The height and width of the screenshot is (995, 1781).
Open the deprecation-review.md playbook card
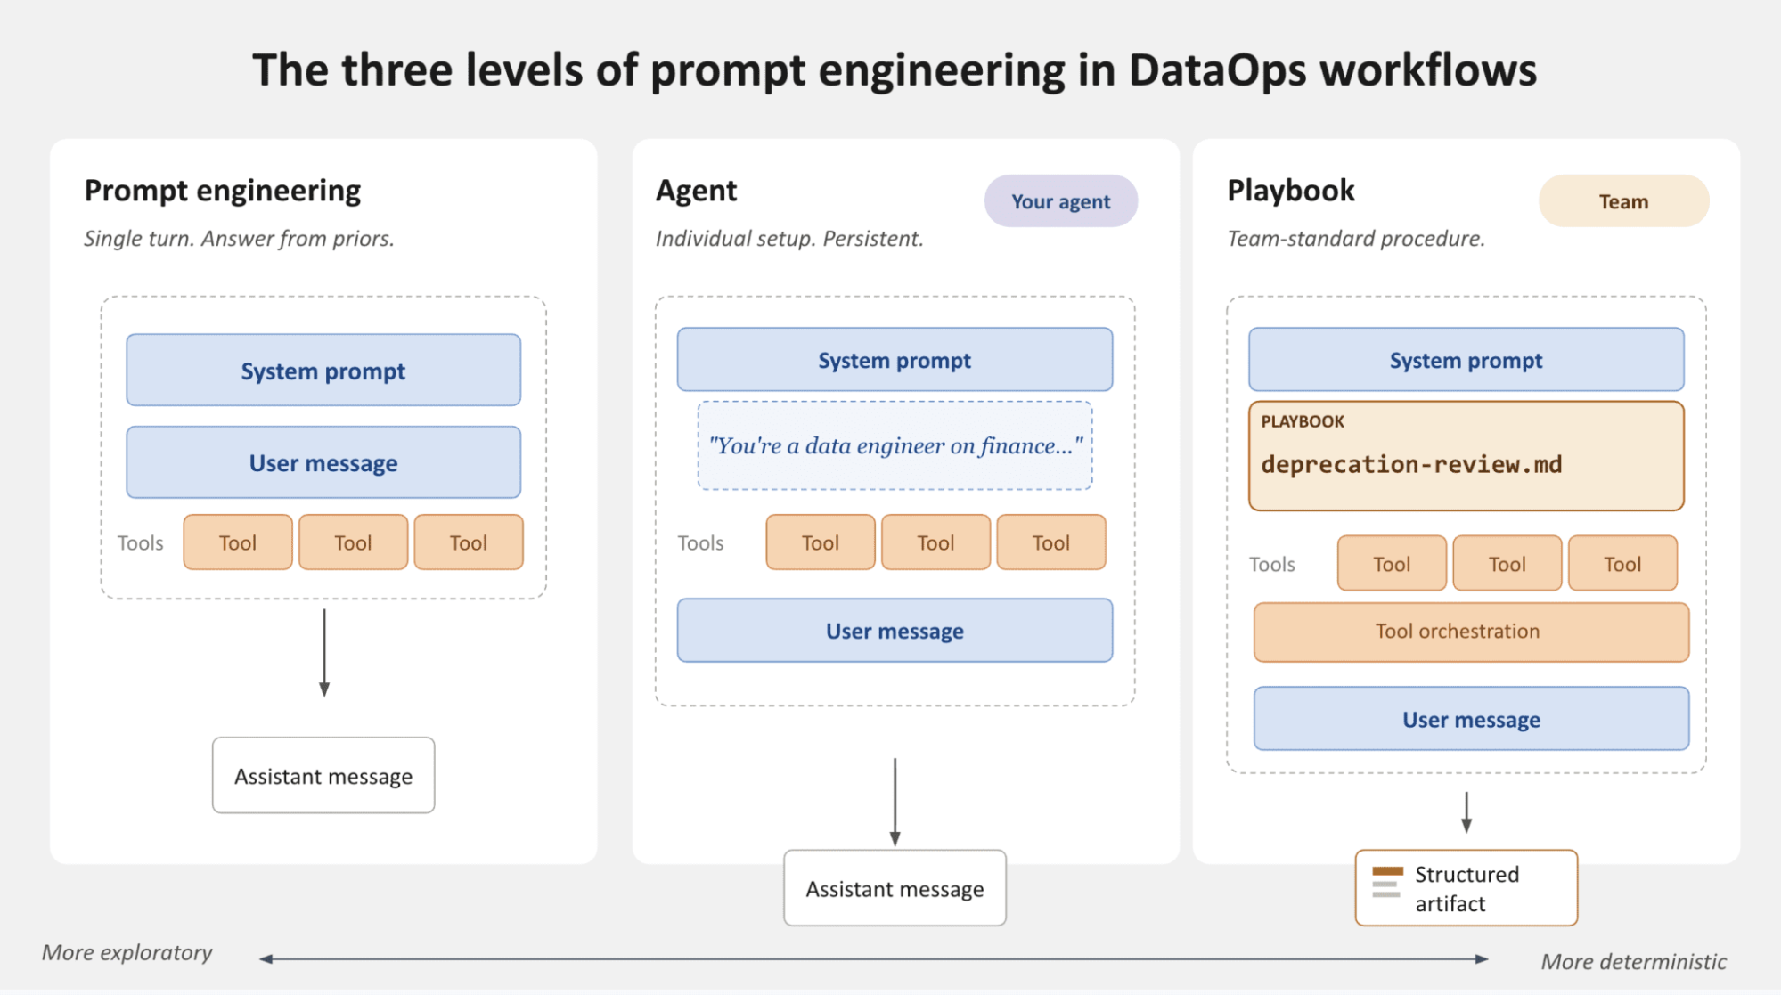tap(1466, 456)
